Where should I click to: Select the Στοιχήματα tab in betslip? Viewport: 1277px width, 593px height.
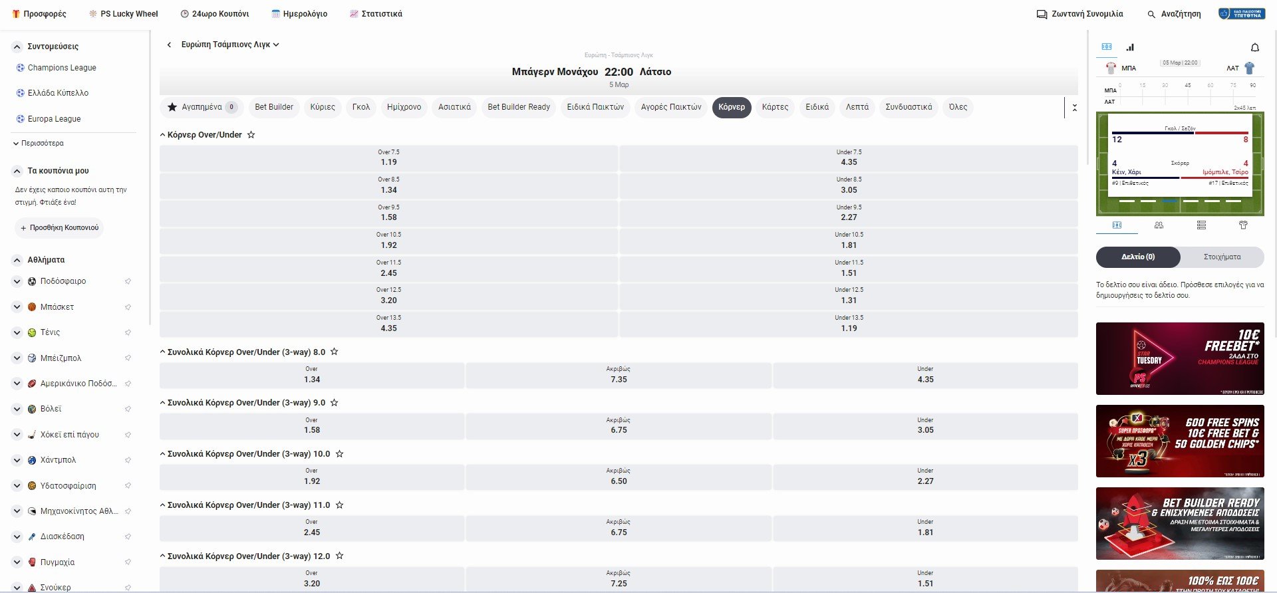click(x=1222, y=257)
